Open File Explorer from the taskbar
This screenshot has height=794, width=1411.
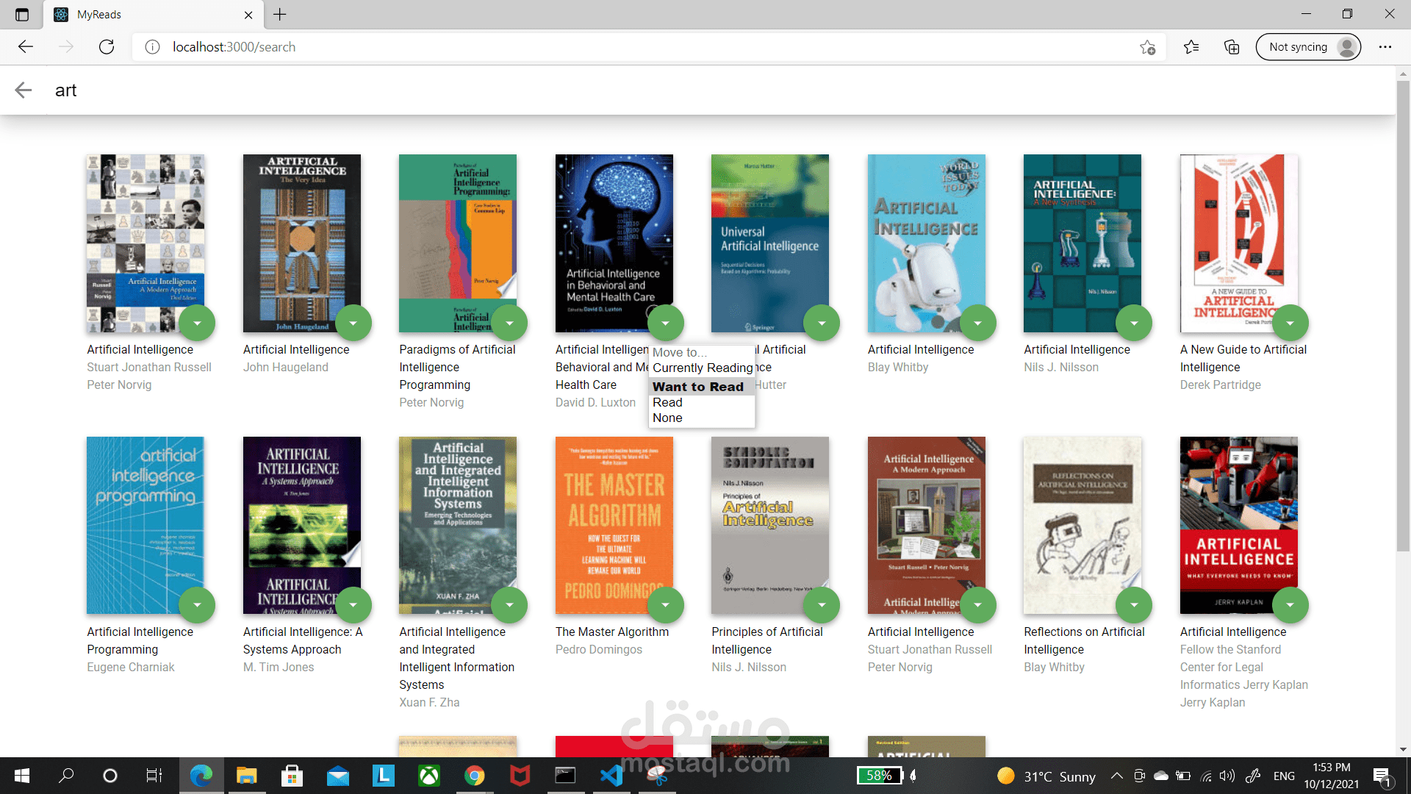click(246, 775)
